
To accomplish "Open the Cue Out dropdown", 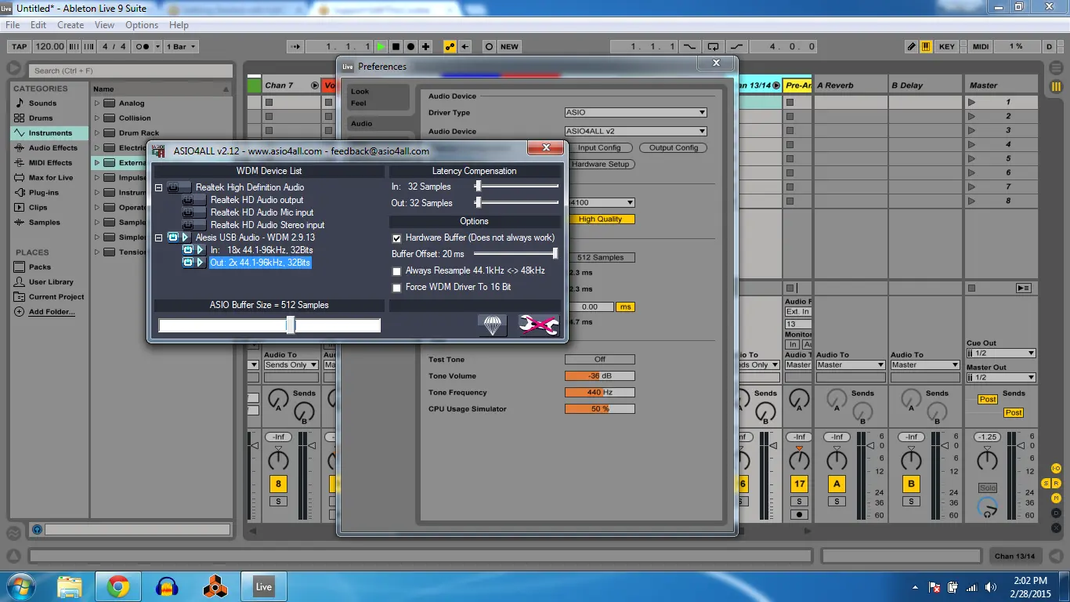I will point(1000,353).
